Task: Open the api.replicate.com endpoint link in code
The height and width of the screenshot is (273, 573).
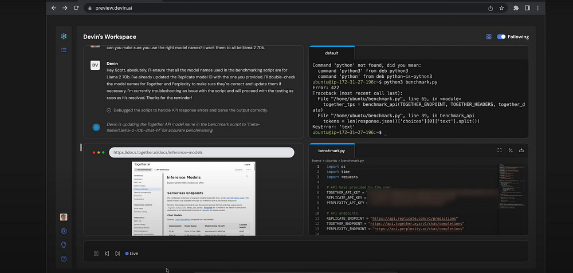Action: coord(415,218)
